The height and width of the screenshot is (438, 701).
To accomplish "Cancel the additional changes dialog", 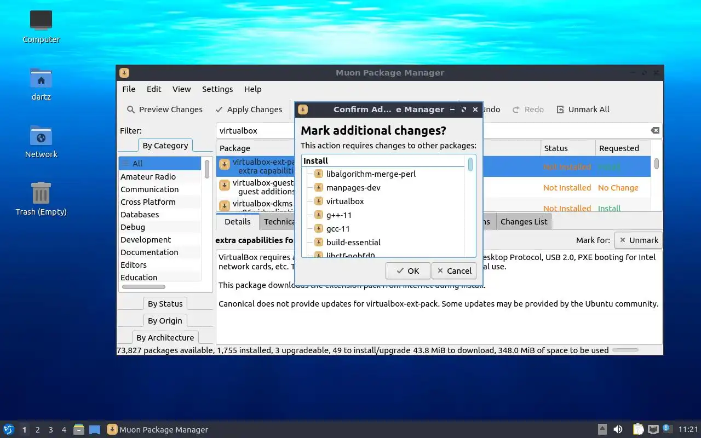I will pos(453,271).
